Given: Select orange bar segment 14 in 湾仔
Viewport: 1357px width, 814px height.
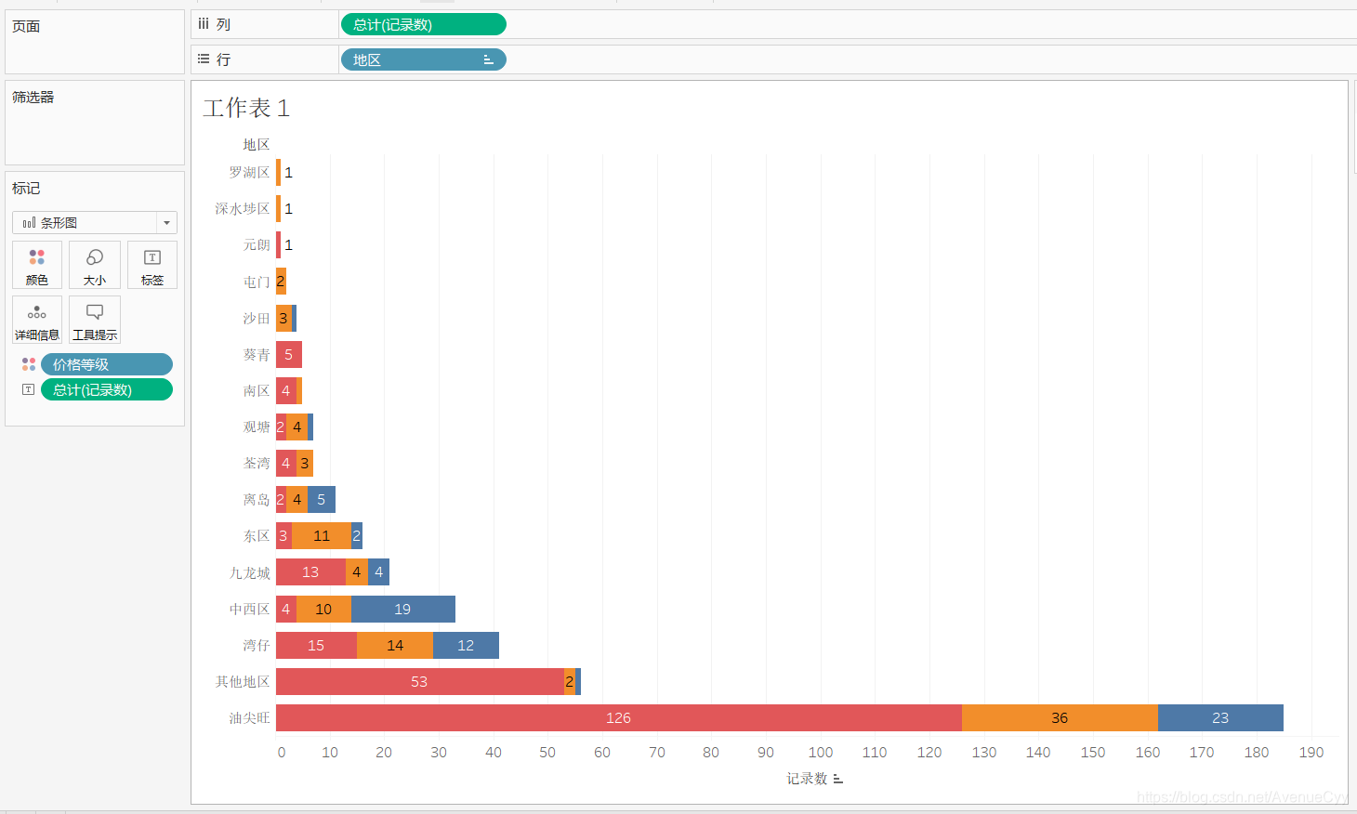Looking at the screenshot, I should tap(395, 645).
